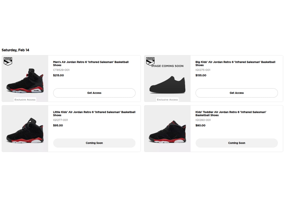The width and height of the screenshot is (284, 202).
Task: Open the Men's Air Jordan Retro 6 product title link
Action: tap(91, 64)
